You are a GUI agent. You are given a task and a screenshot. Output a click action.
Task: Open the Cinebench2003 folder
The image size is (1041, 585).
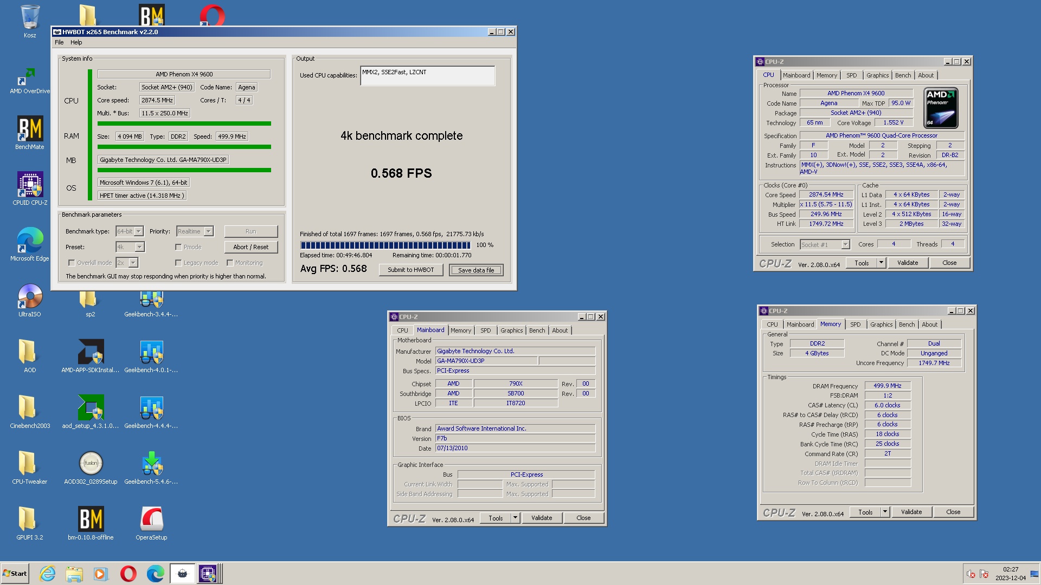30,412
